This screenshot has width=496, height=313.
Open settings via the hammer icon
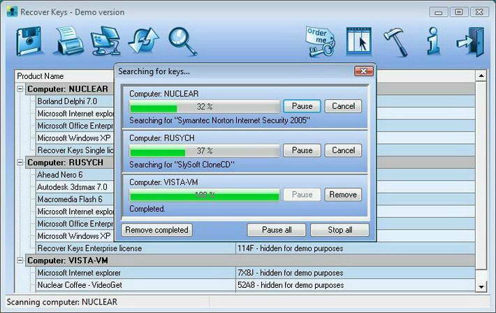(395, 43)
